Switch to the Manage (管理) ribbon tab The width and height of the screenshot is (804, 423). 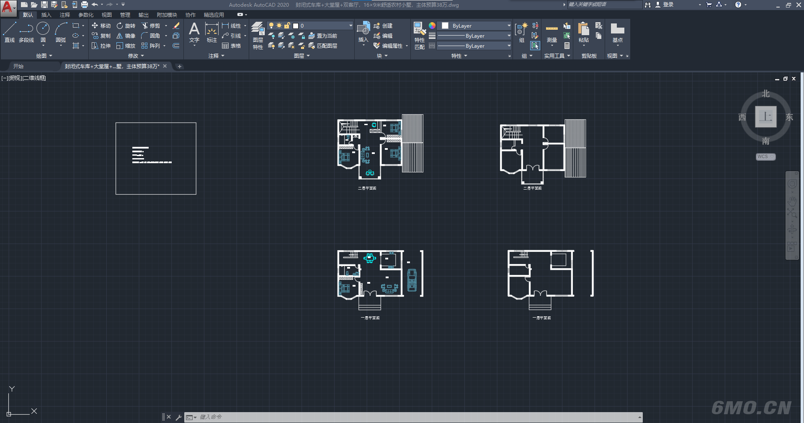(125, 15)
